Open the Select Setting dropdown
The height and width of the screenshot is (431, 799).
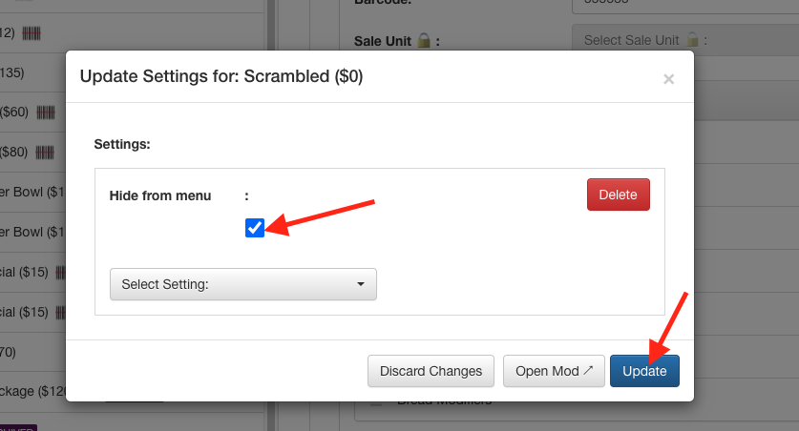click(x=243, y=284)
